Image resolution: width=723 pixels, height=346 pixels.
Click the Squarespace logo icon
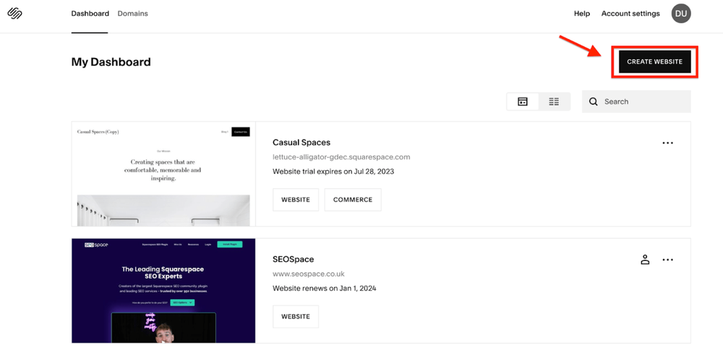coord(15,13)
